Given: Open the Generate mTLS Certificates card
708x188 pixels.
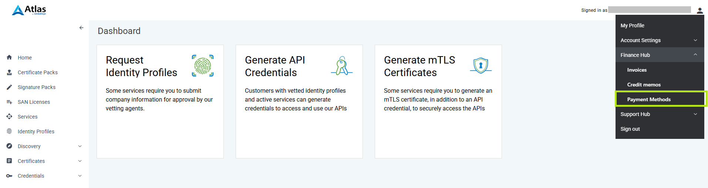Looking at the screenshot, I should tap(438, 102).
